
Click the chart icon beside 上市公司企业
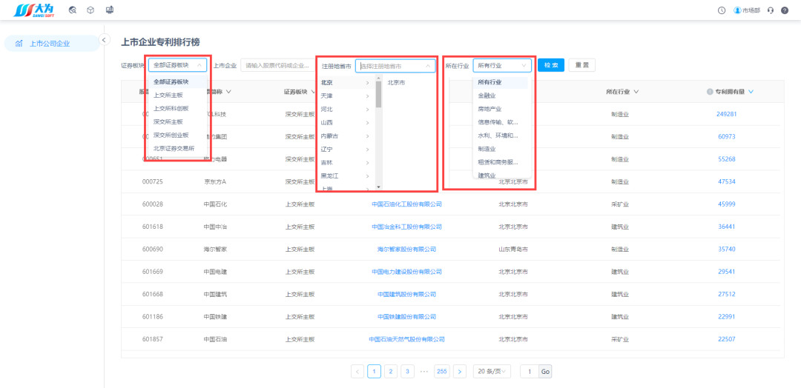(x=19, y=44)
